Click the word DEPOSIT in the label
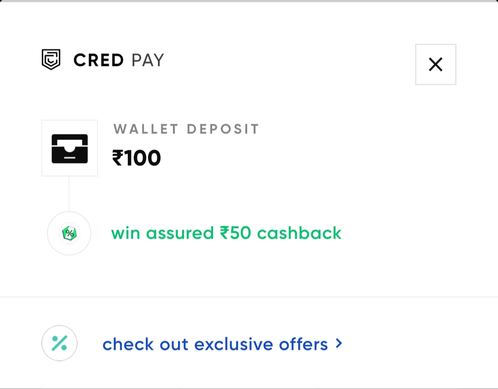Viewport: 498px width, 389px height. 223,129
